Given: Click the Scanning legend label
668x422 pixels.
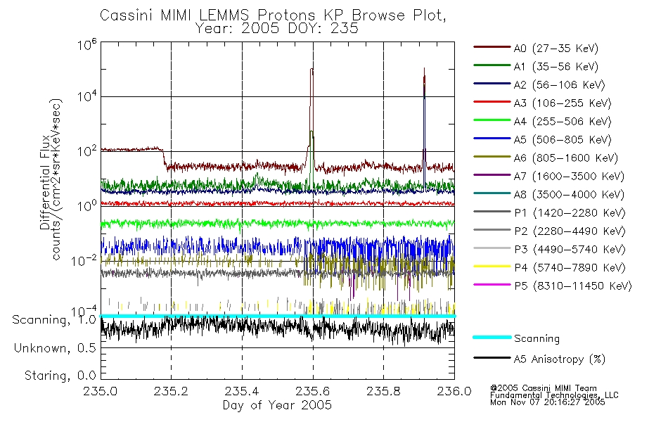Looking at the screenshot, I should click(537, 339).
